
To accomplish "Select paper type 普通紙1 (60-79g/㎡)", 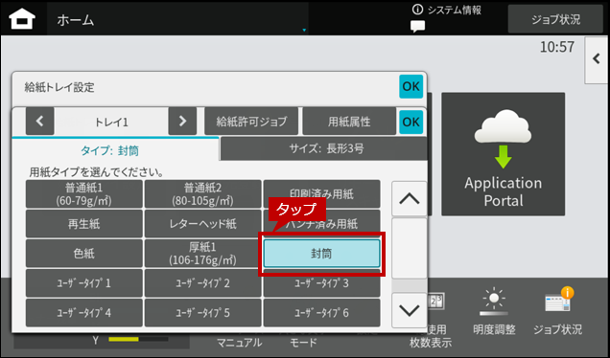I will pyautogui.click(x=84, y=193).
